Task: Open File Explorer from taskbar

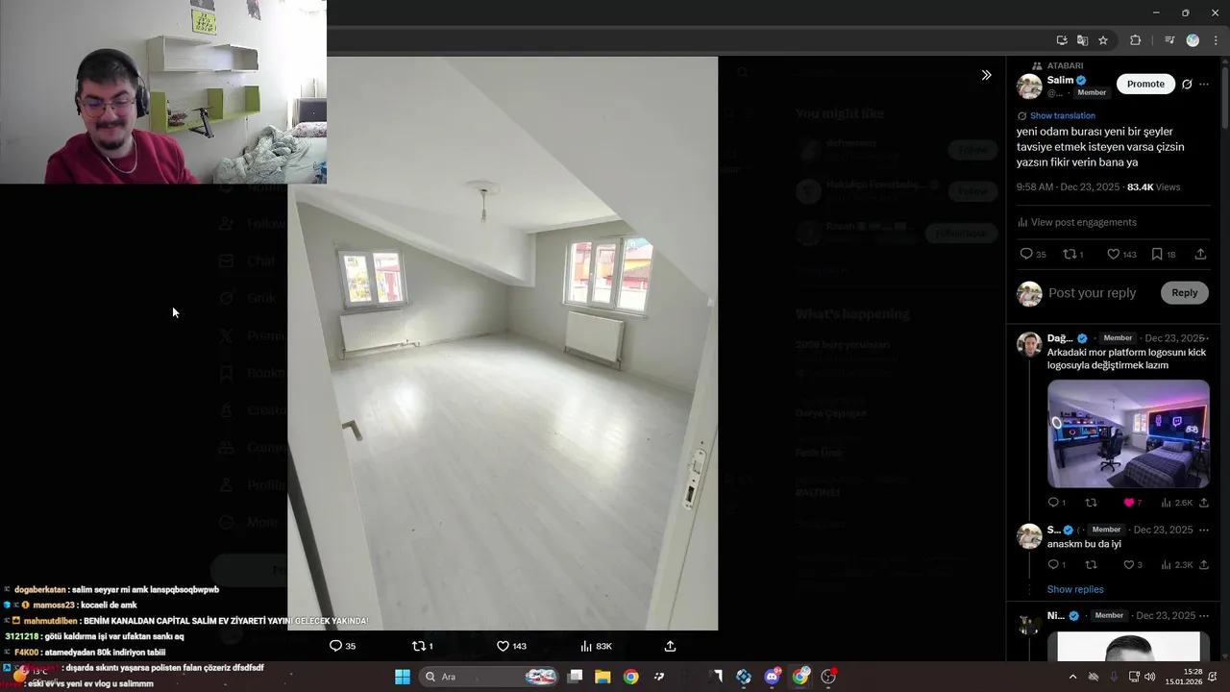Action: coord(603,677)
